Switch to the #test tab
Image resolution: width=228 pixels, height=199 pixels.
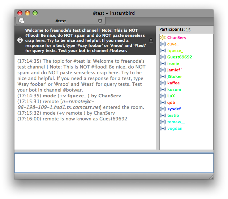pyautogui.click(x=60, y=21)
